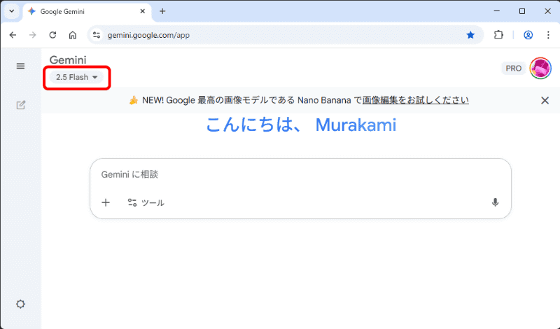
Task: Open the 2.5 Flash model selector dropdown
Action: click(x=76, y=77)
